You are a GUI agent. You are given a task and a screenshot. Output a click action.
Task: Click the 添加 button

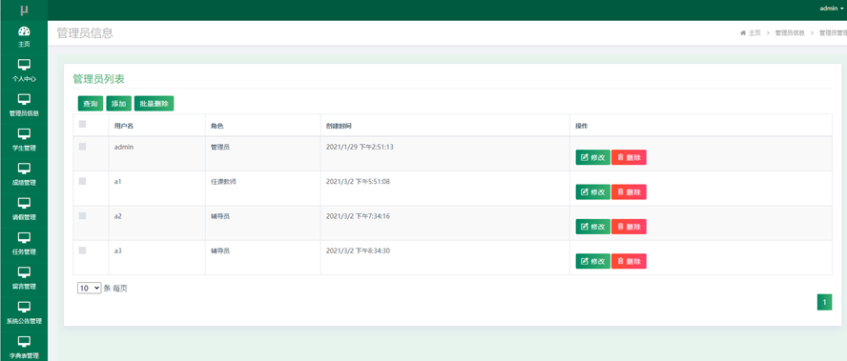[x=119, y=104]
